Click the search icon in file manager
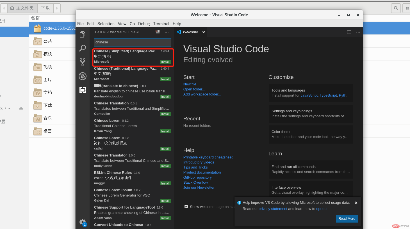Viewport: 410px width, 229px height. (x=396, y=8)
